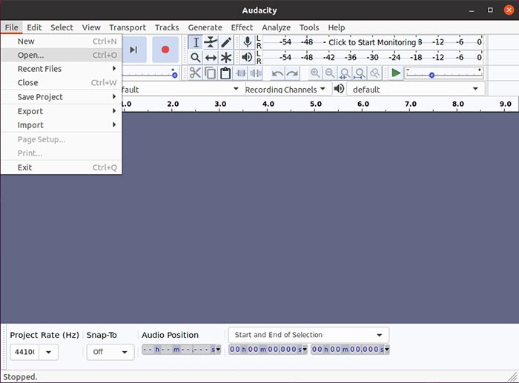Image resolution: width=519 pixels, height=383 pixels.
Task: Click the playback device speaker icon
Action: pyautogui.click(x=339, y=89)
